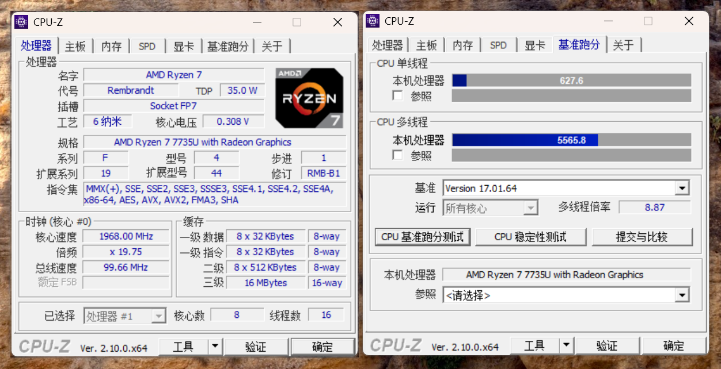Viewport: 721px width, 369px height.
Task: Click 工具 button in right window
Action: pos(534,345)
